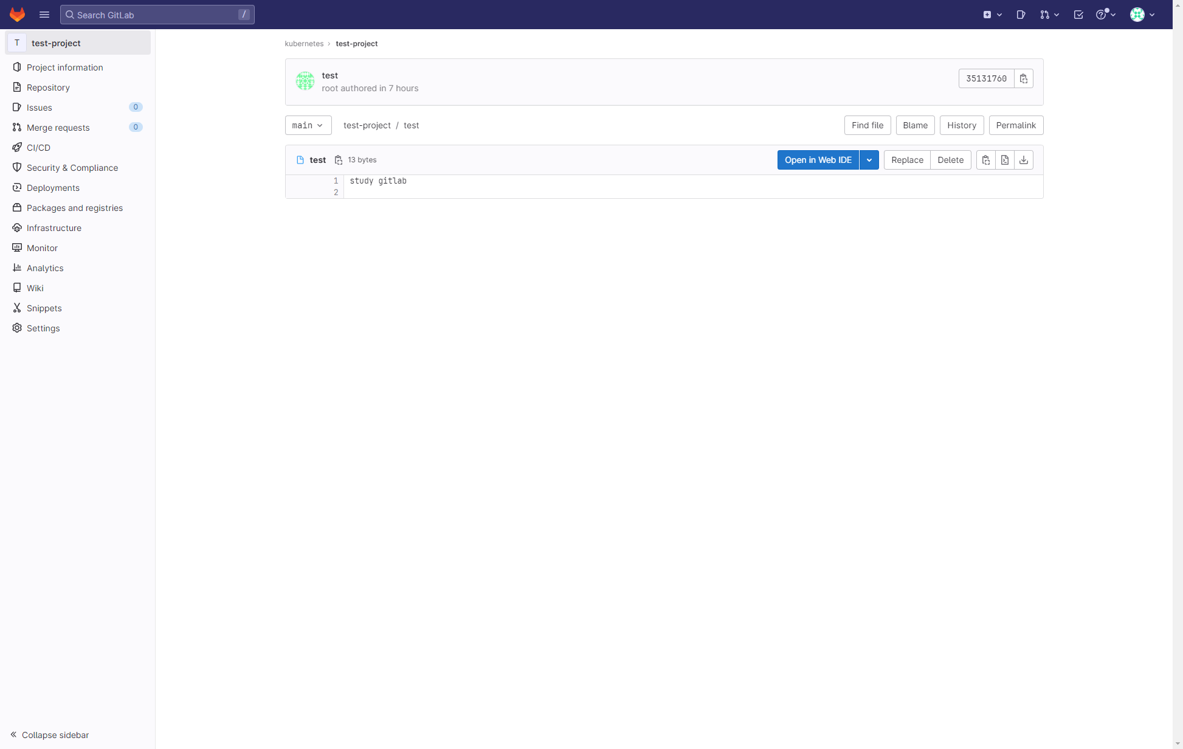Click the Analytics chart icon
The image size is (1183, 749).
click(x=17, y=268)
